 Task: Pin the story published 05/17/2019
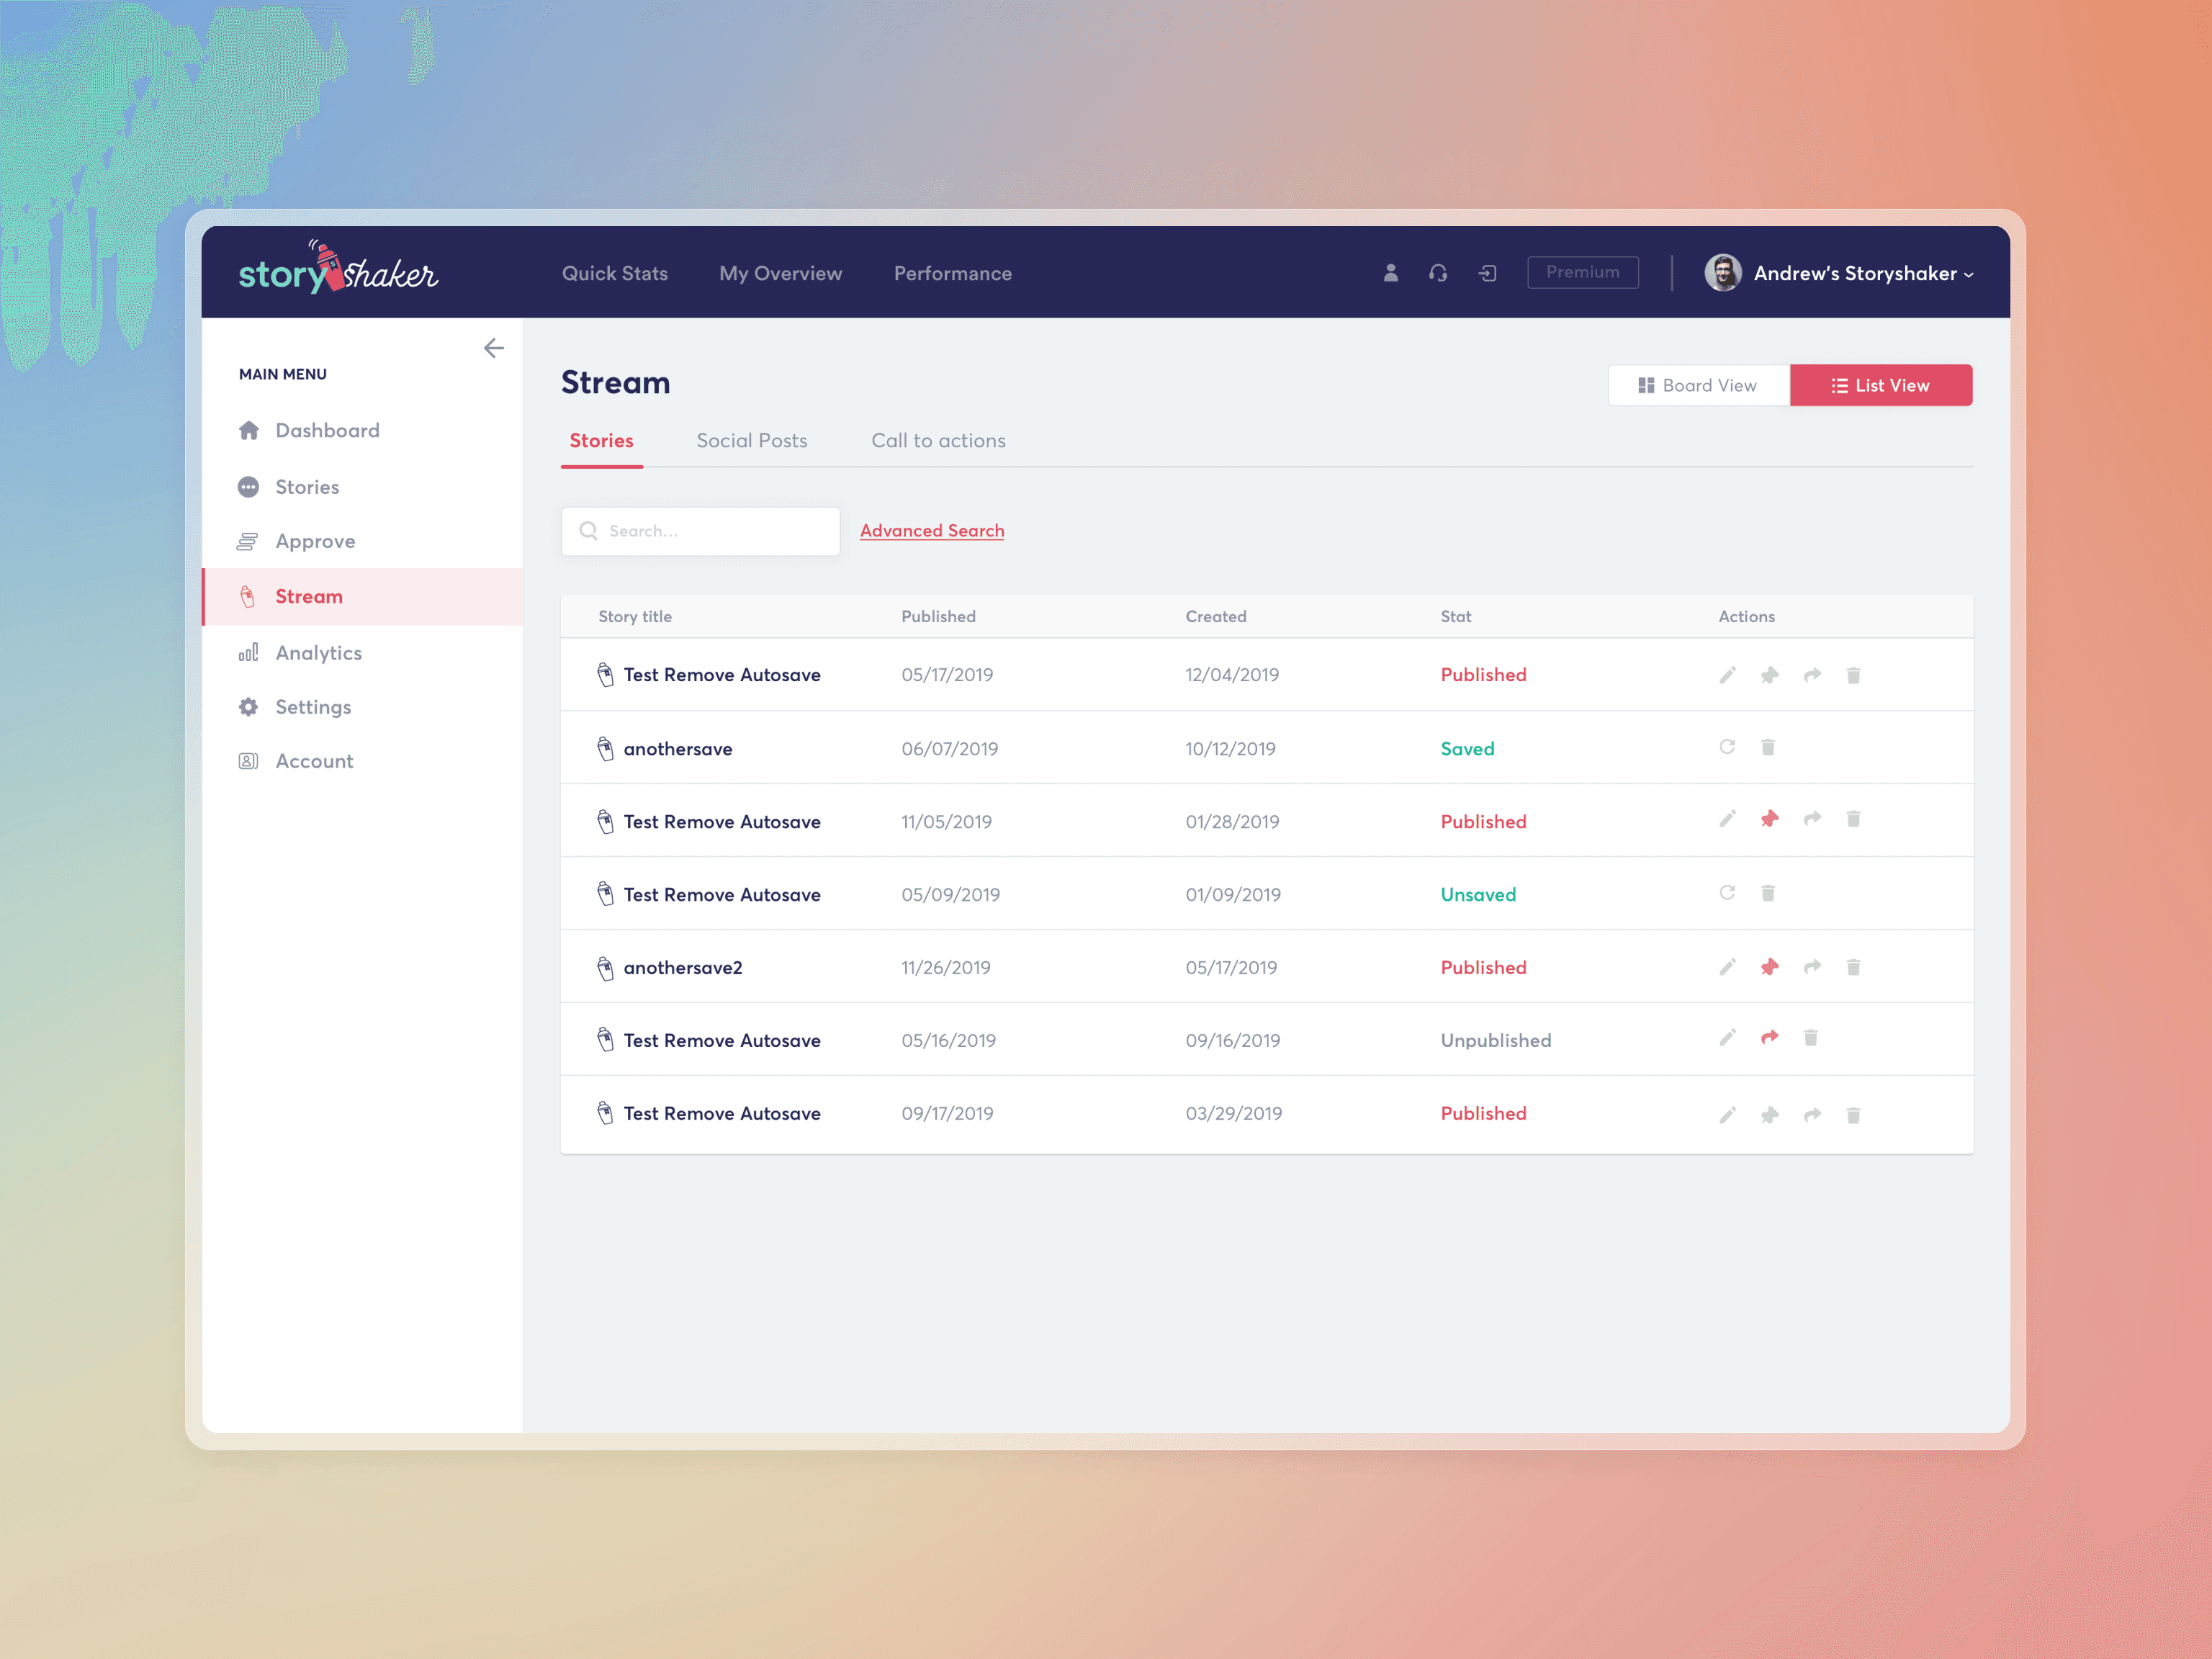(x=1769, y=675)
